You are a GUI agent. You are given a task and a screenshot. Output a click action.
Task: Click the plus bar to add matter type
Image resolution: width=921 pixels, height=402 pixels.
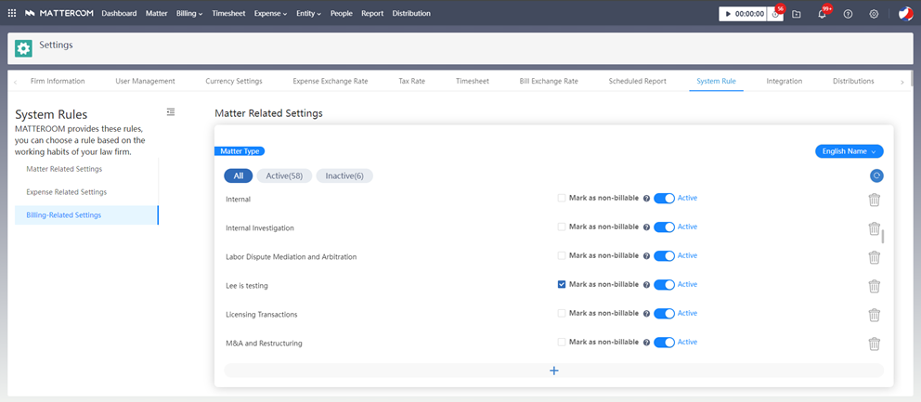(x=554, y=370)
